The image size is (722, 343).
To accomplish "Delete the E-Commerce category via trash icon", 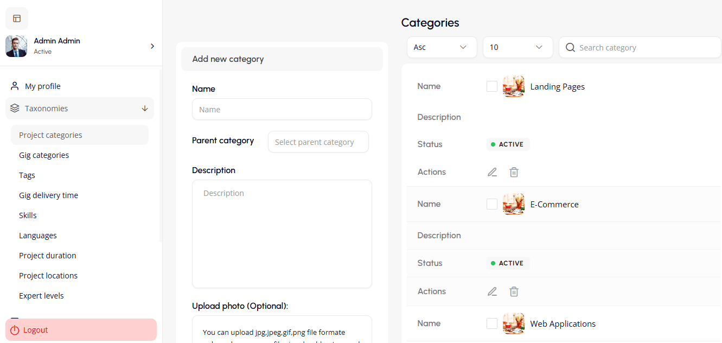I will pos(514,291).
